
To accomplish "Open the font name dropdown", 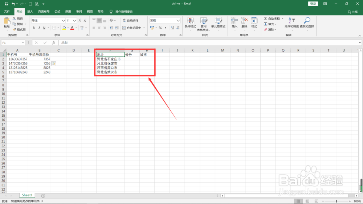I will (x=63, y=21).
